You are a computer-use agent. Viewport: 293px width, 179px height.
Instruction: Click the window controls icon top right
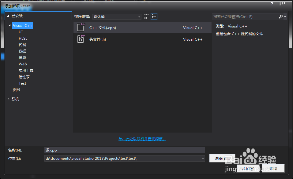tap(282, 4)
